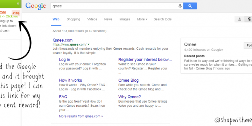The width and height of the screenshot is (252, 126).
Task: Close the Qmee sidebar with X
Action: (x=18, y=3)
